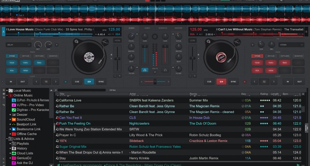Toggle left deck headphone cue button

(x=145, y=70)
